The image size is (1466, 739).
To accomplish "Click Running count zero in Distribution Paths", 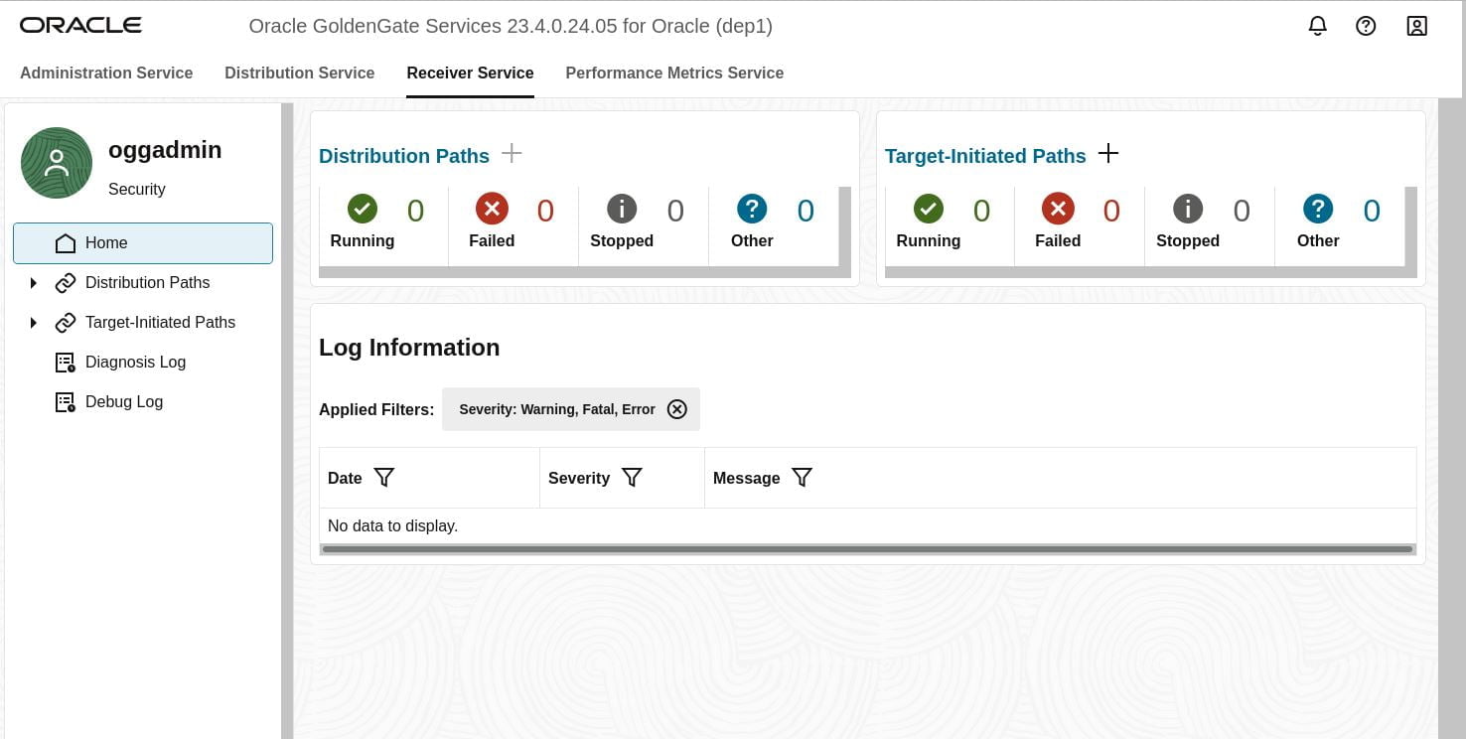I will (x=415, y=211).
